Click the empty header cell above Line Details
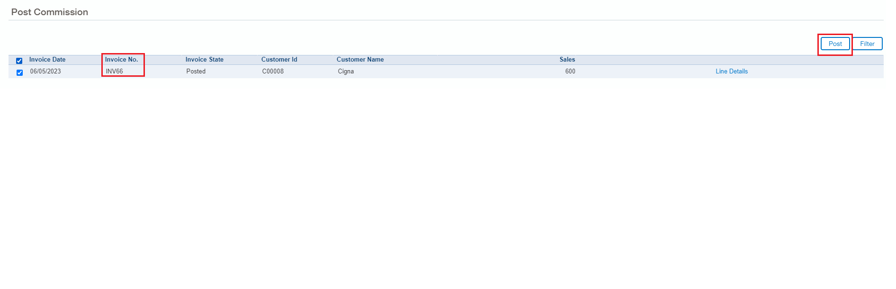Viewport: 896px width, 289px height. point(731,60)
